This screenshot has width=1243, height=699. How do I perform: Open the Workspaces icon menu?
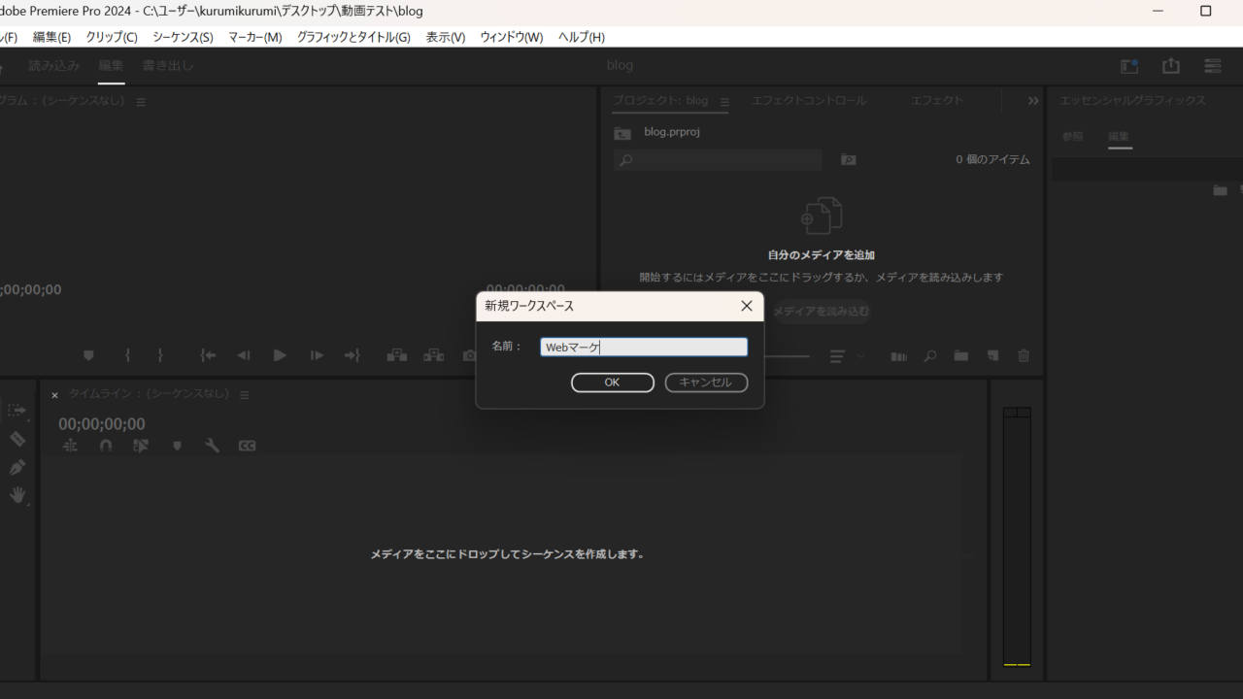click(x=1129, y=65)
